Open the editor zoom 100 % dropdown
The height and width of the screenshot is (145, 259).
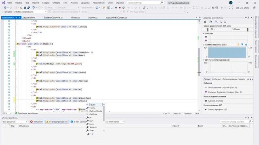[x=6, y=113]
